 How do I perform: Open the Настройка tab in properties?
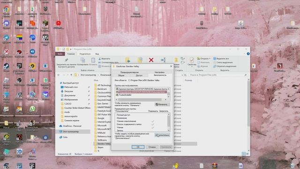pos(159,72)
